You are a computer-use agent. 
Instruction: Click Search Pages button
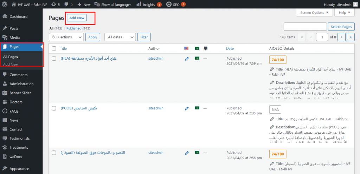[x=341, y=27]
